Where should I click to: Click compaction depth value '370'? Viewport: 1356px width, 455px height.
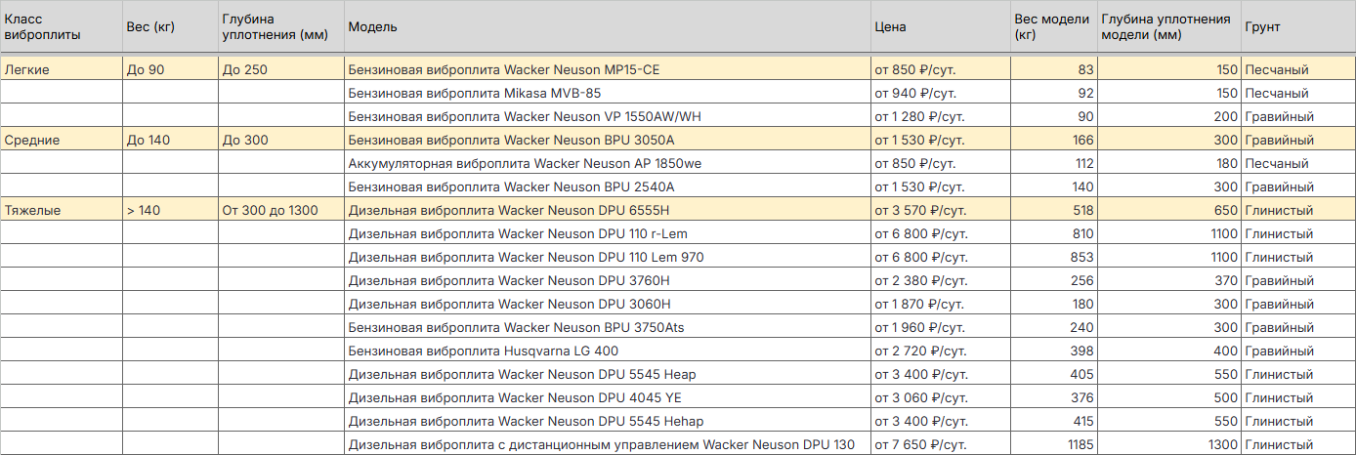[1169, 281]
